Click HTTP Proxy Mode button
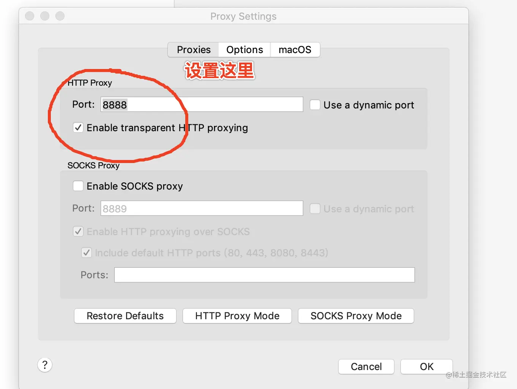 point(237,316)
